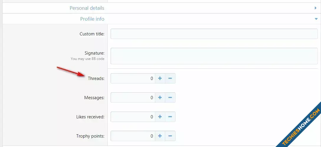This screenshot has height=147, width=321.
Task: Raise Trophy points with plus icon
Action: pyautogui.click(x=160, y=136)
